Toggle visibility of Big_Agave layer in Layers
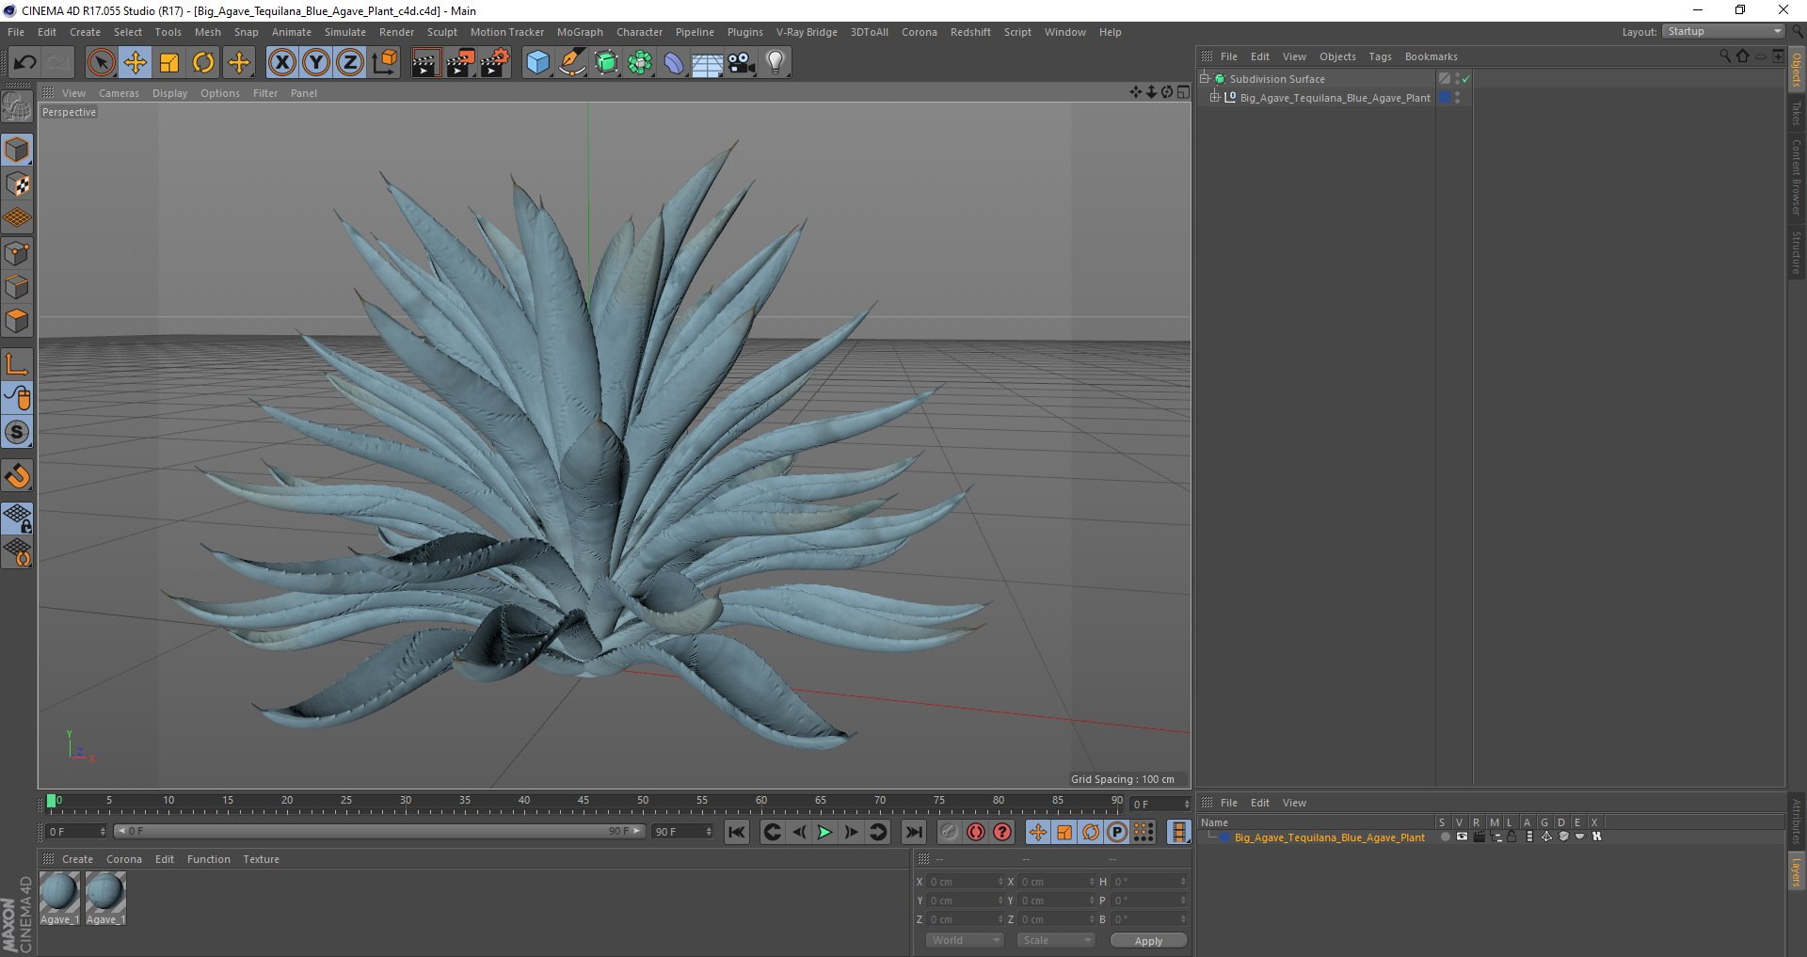 (1462, 837)
